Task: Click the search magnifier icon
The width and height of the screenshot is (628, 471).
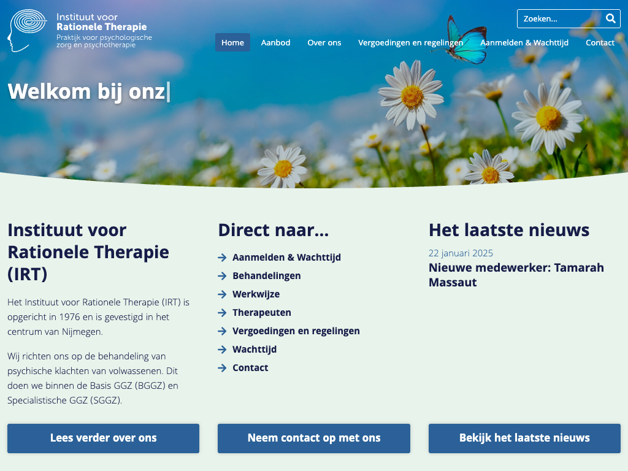Action: (610, 18)
